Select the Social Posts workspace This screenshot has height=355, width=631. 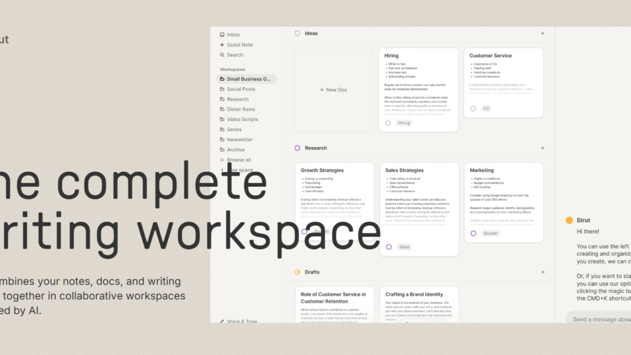240,89
